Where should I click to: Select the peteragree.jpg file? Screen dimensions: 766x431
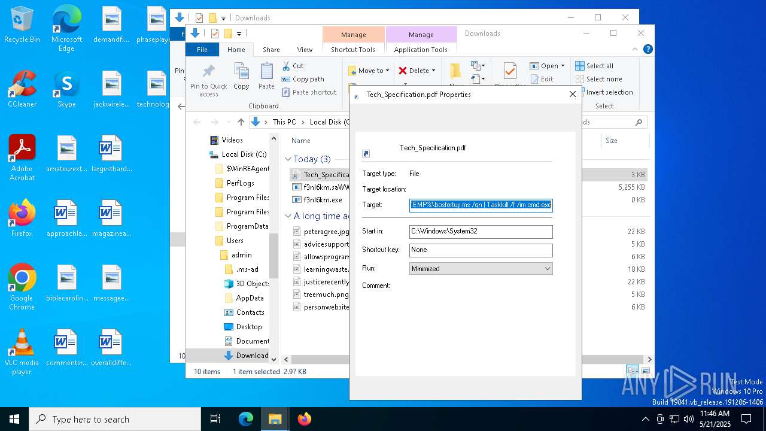pyautogui.click(x=320, y=232)
